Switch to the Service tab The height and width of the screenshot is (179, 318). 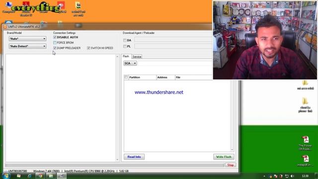click(137, 57)
